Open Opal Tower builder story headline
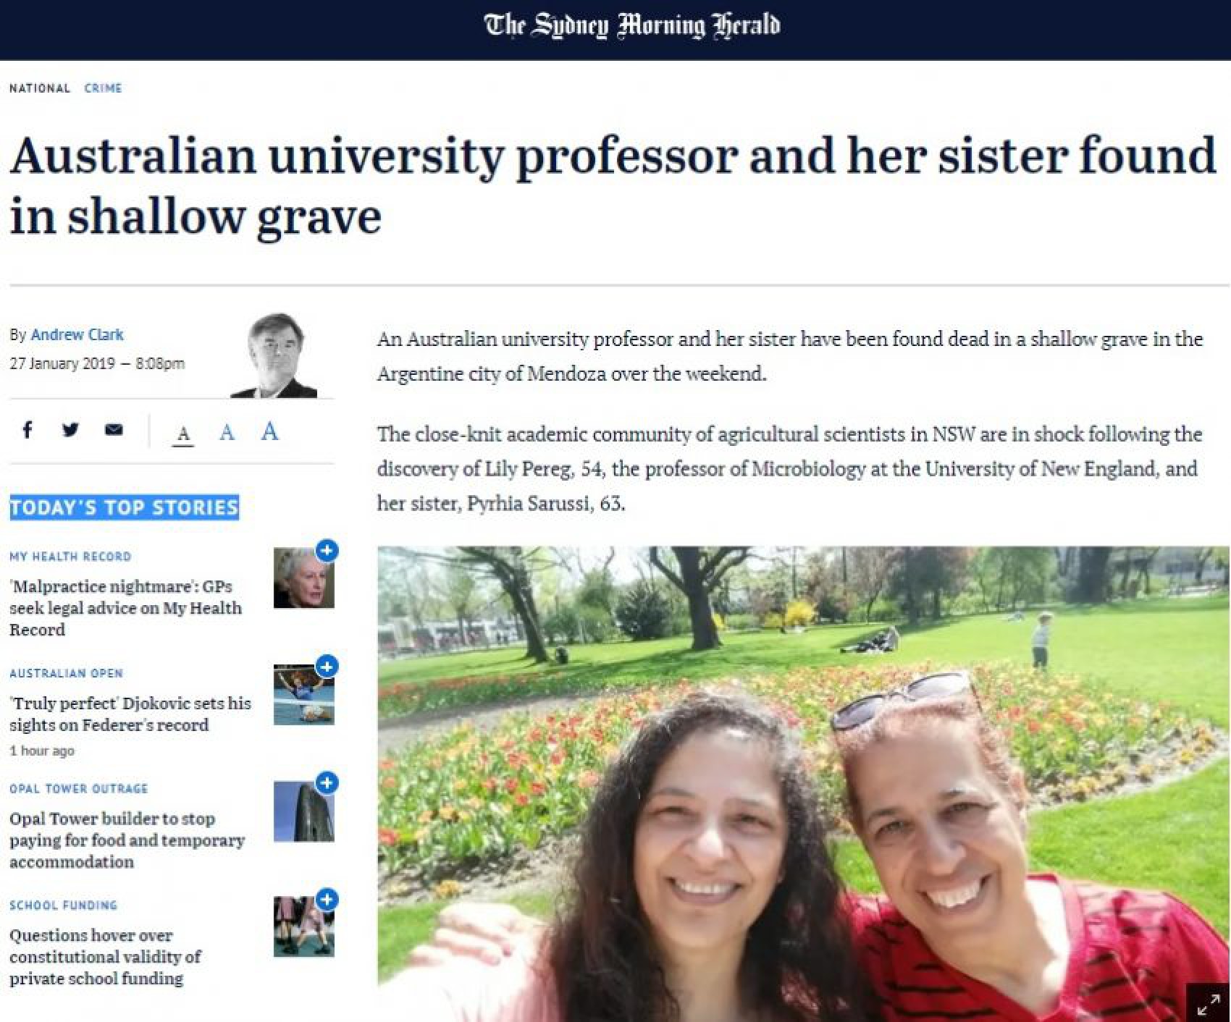1231x1022 pixels. (x=127, y=840)
